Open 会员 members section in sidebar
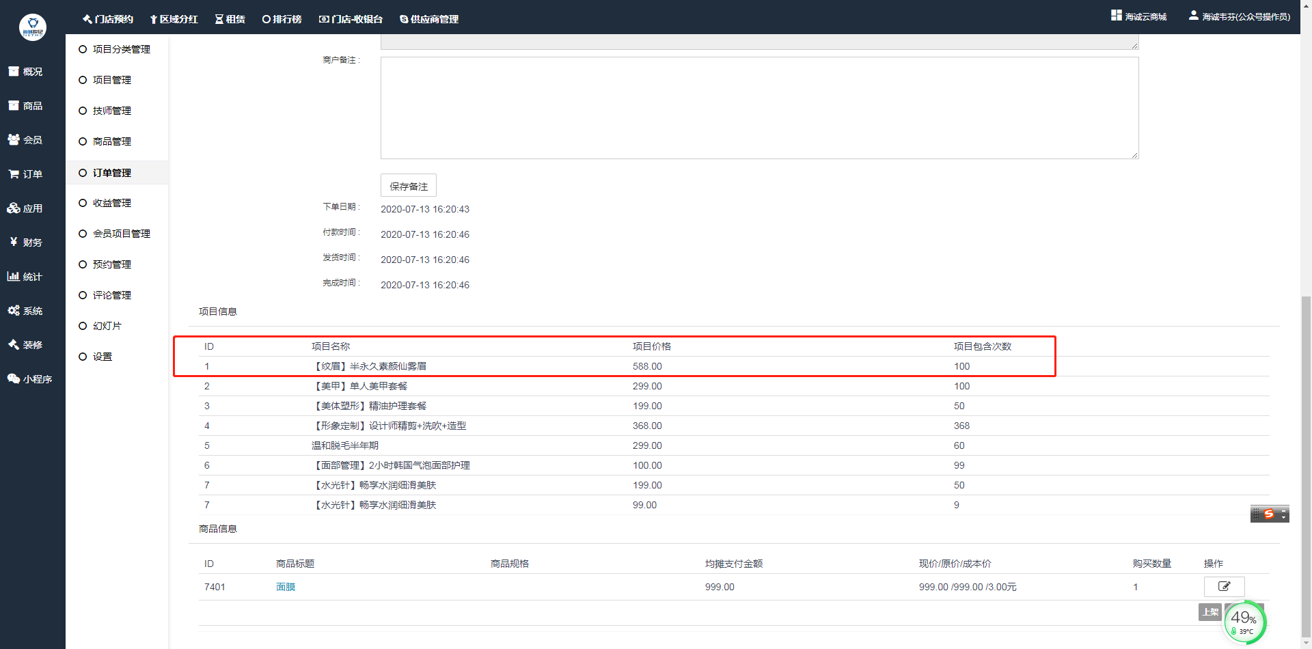 [x=25, y=140]
